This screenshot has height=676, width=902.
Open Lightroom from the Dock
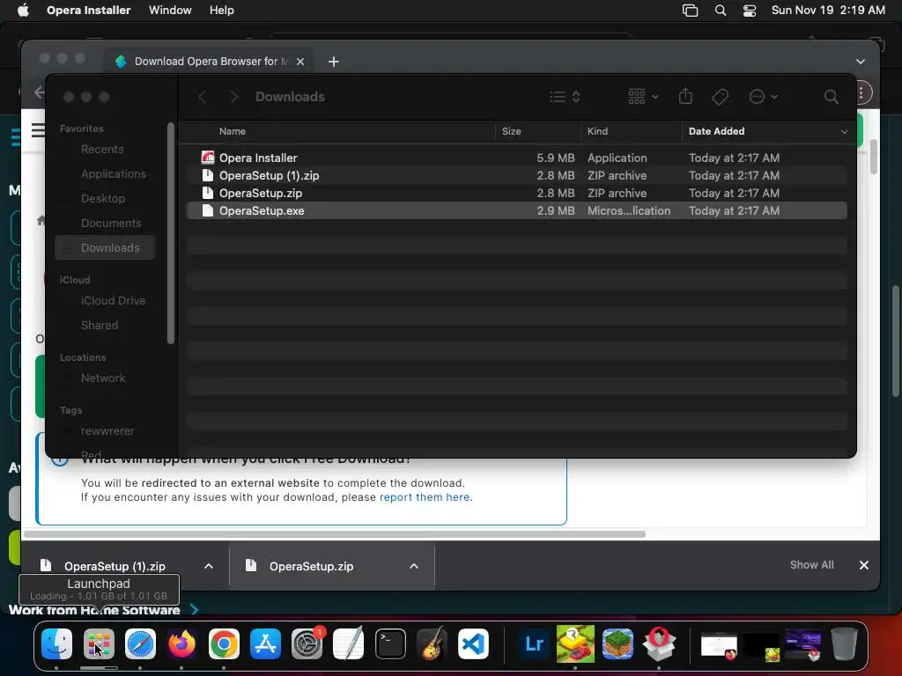click(x=533, y=643)
